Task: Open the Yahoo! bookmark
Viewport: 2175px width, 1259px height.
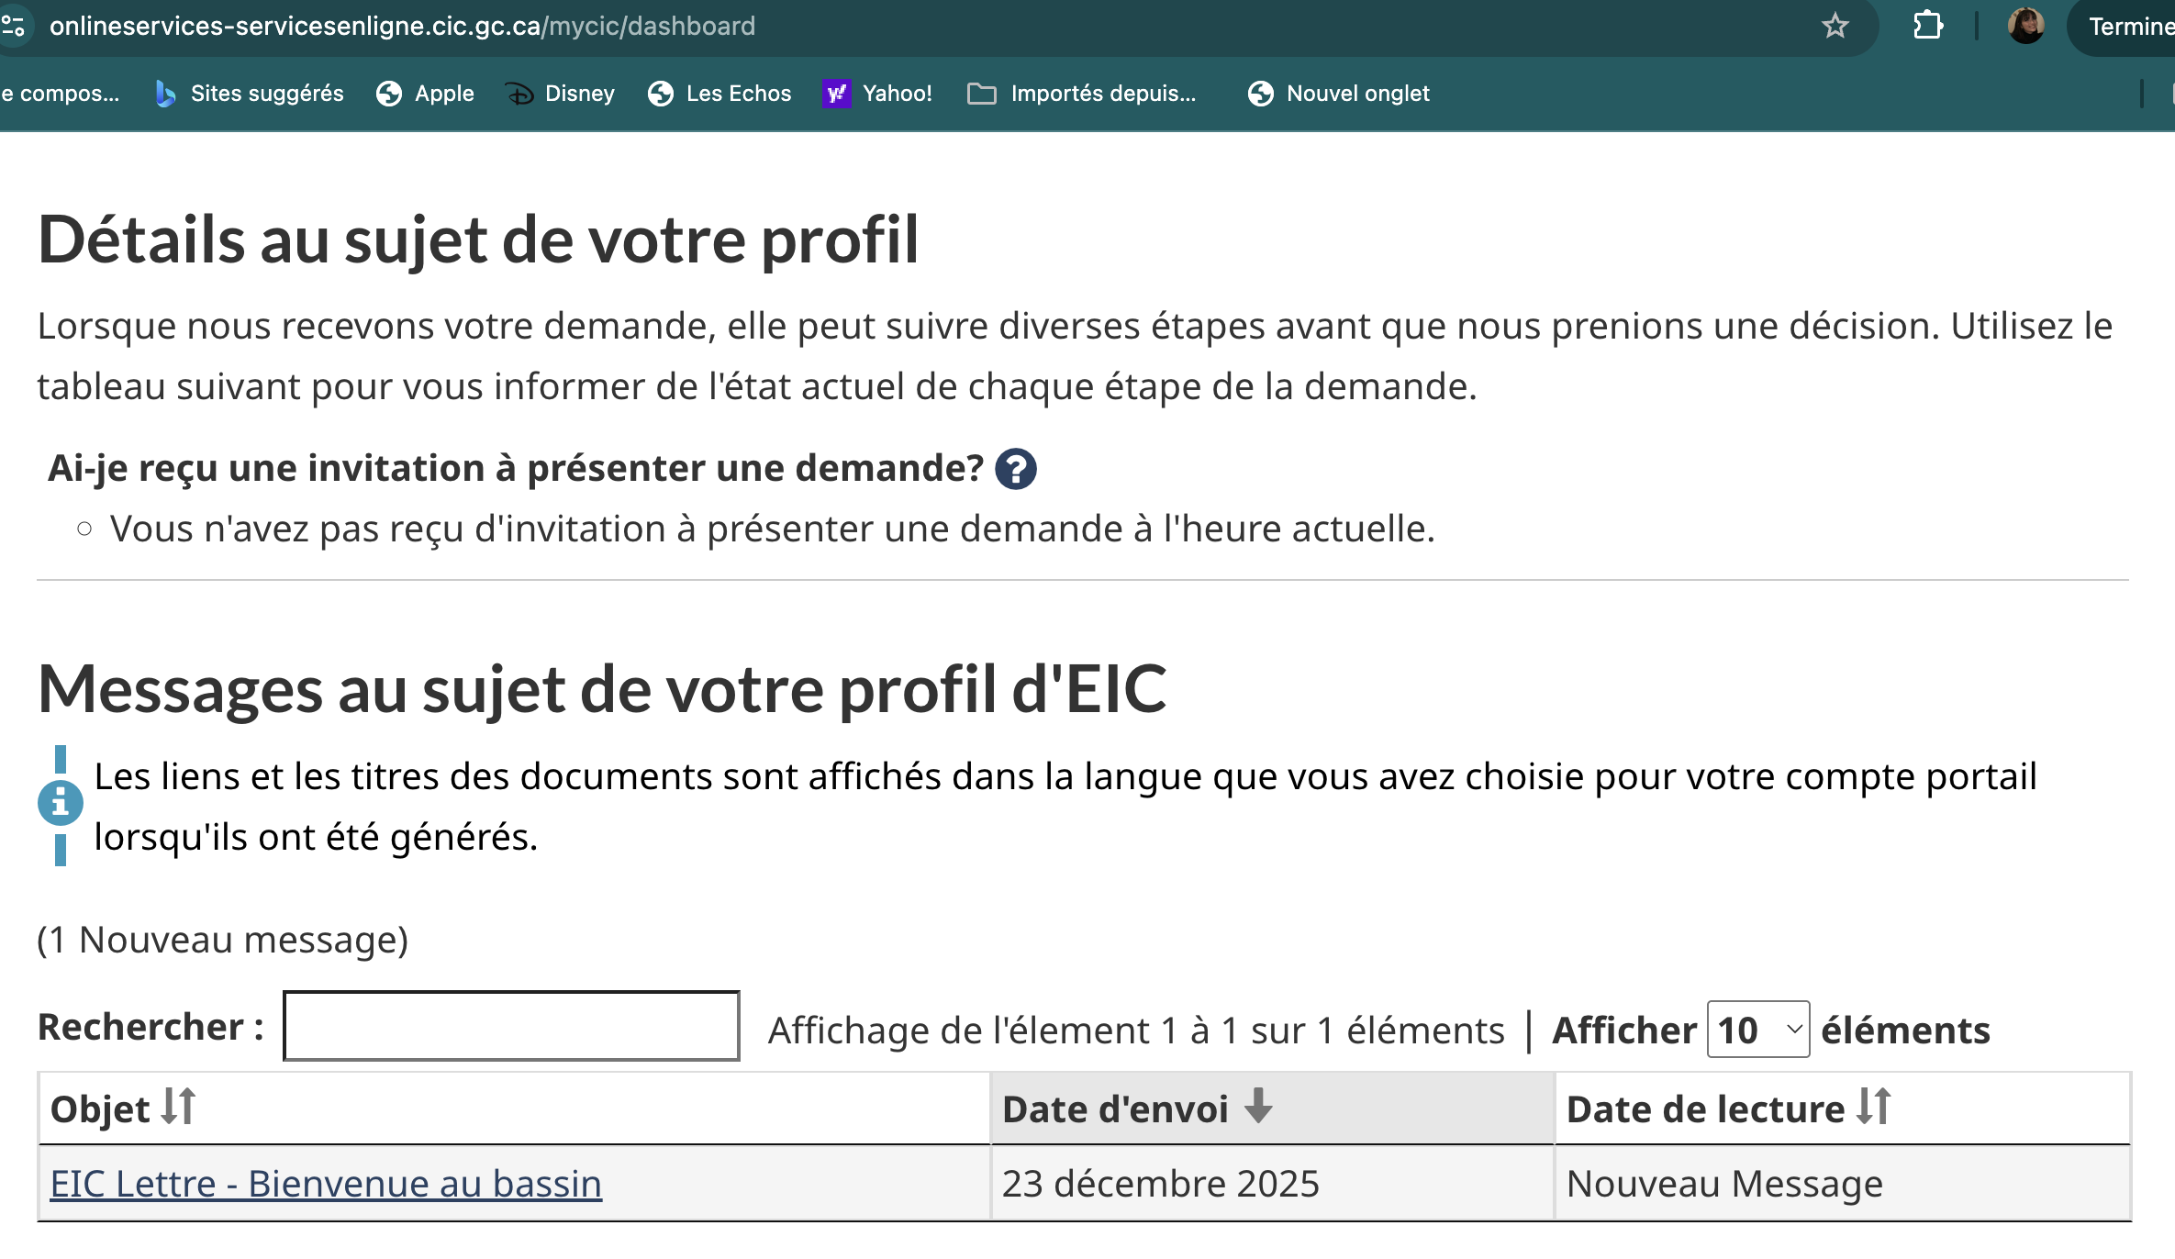Action: point(877,94)
